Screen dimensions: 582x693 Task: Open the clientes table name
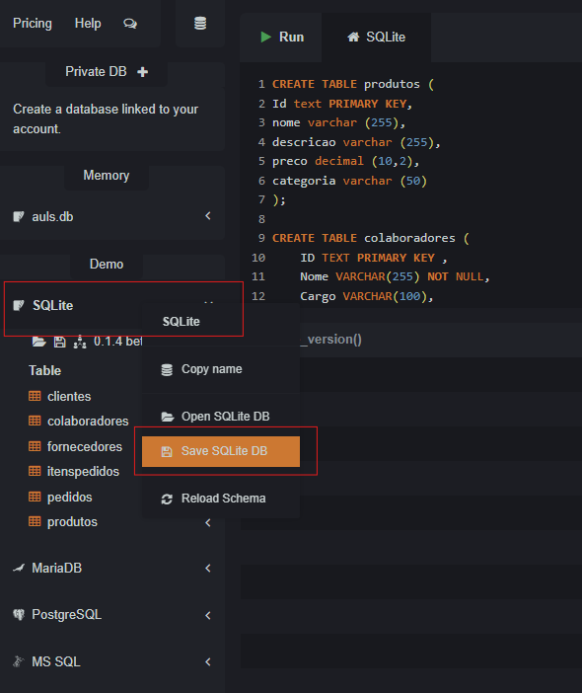point(69,397)
